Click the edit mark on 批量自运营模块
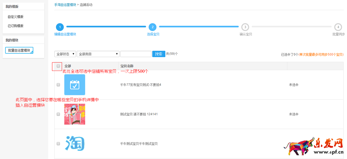Image resolution: width=347 pixels, height=159 pixels. (32, 52)
